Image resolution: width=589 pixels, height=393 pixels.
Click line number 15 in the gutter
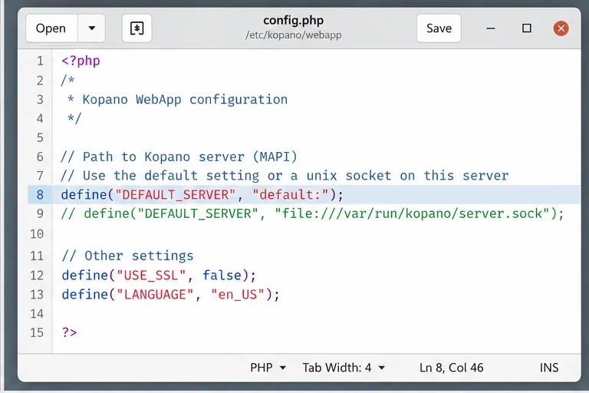tap(37, 332)
